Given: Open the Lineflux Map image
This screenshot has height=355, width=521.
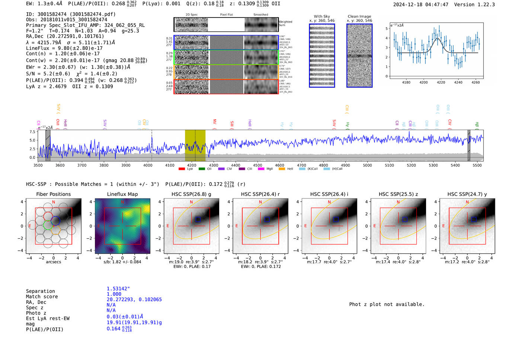Looking at the screenshot, I should click(x=122, y=226).
